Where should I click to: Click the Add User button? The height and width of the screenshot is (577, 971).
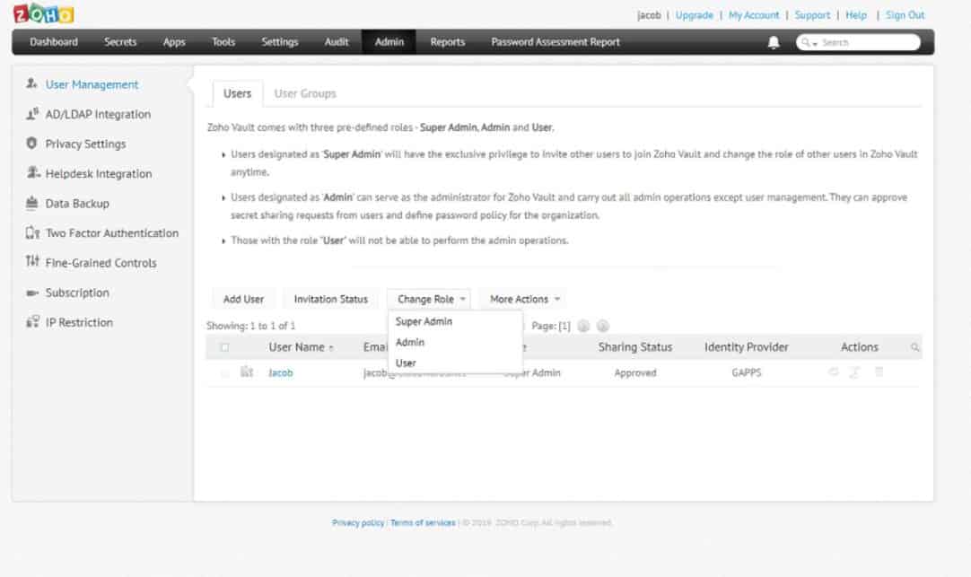pyautogui.click(x=243, y=299)
